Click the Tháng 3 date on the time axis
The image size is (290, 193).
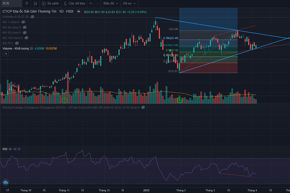coord(210,190)
